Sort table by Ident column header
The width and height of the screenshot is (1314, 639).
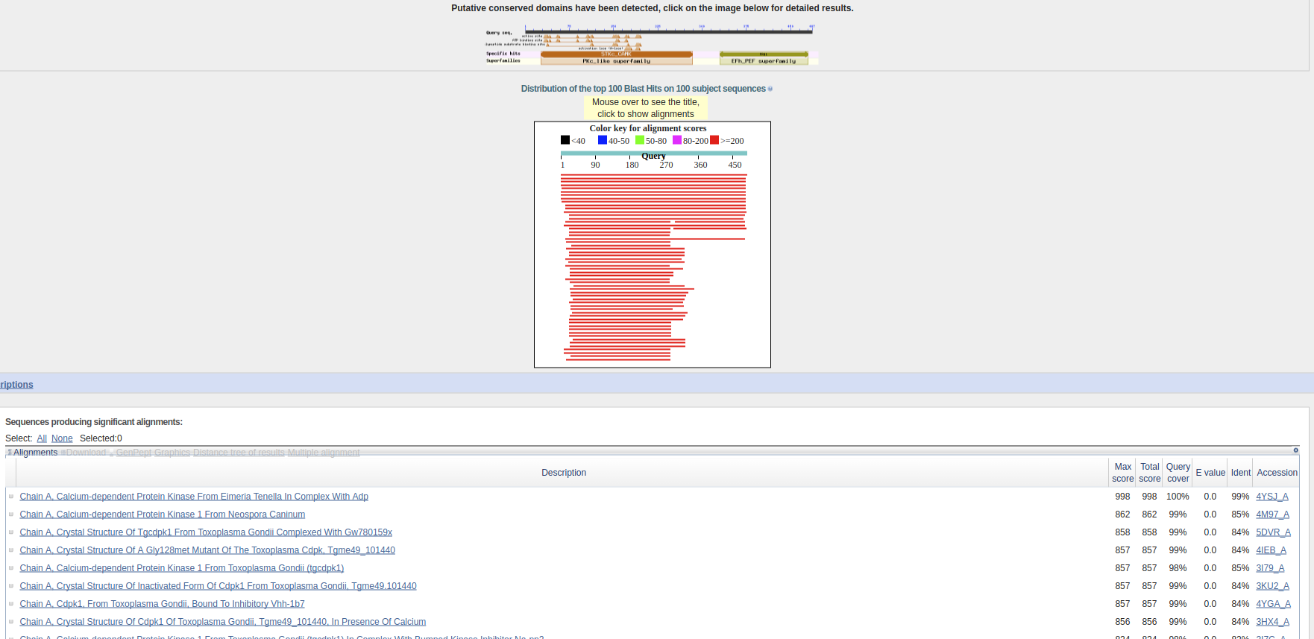[1241, 473]
